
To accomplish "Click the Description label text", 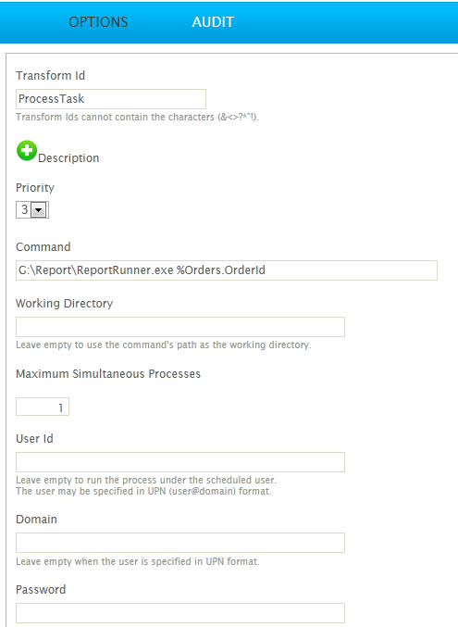I will tap(68, 158).
